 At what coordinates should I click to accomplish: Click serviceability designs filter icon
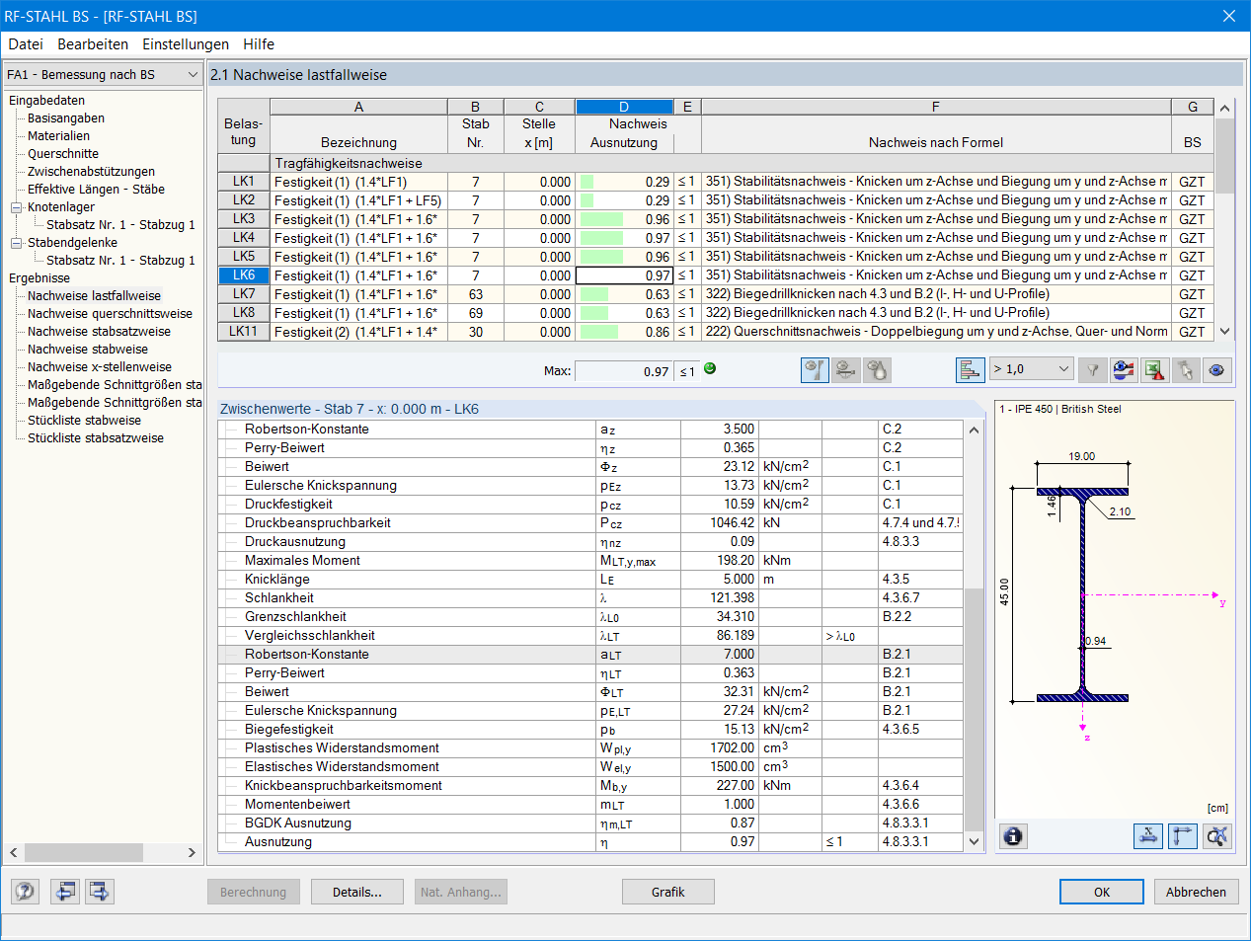click(x=846, y=370)
